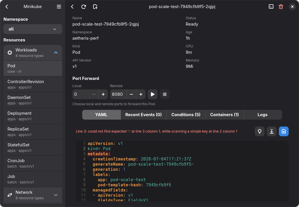Screen dimensions: 299x207
Task: Open a terminal shell for this pod
Action: coord(271,7)
